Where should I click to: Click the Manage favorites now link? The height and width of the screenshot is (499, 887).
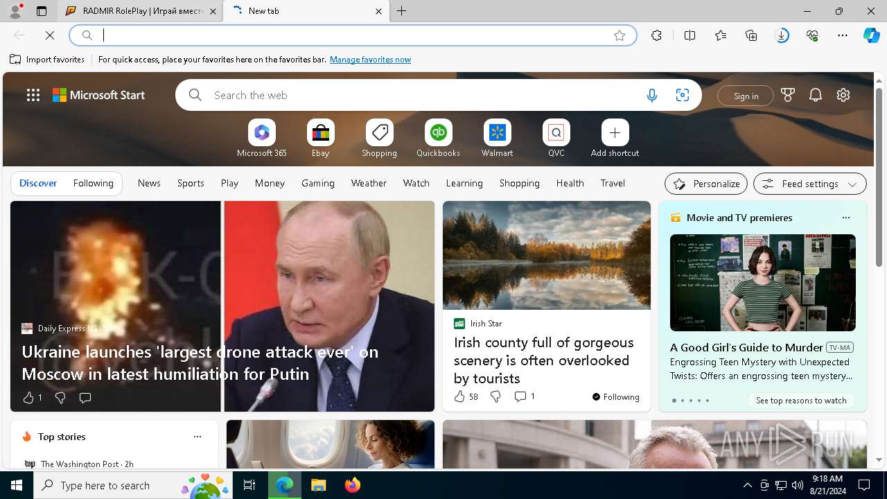(370, 60)
